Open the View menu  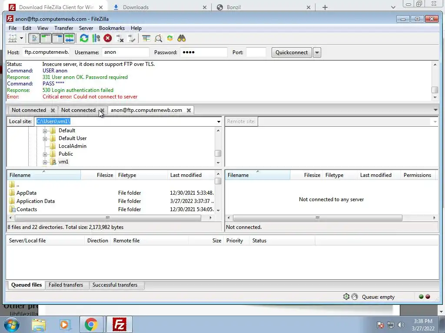tap(43, 28)
